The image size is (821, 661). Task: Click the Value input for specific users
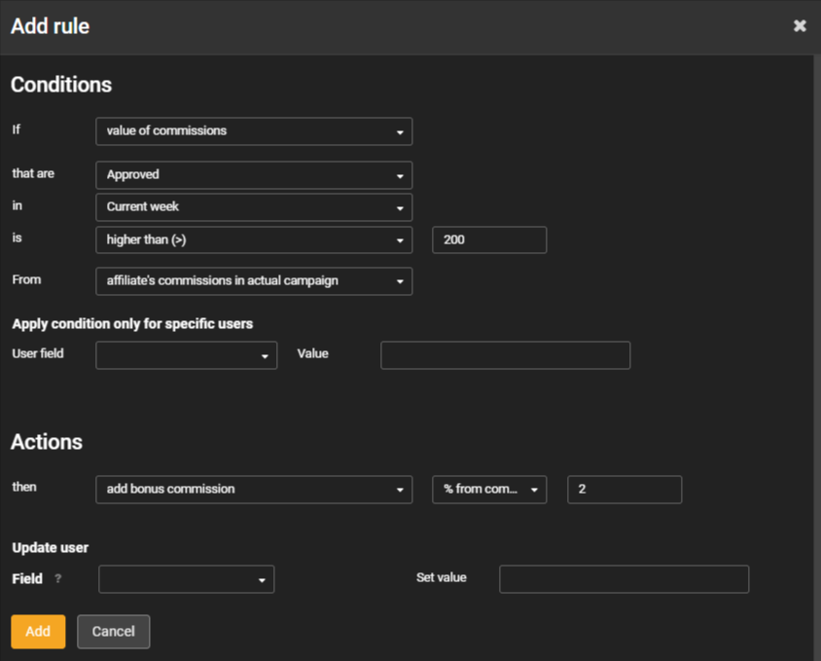505,355
